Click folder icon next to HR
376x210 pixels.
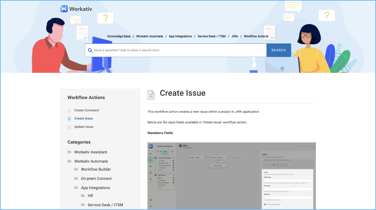point(83,196)
